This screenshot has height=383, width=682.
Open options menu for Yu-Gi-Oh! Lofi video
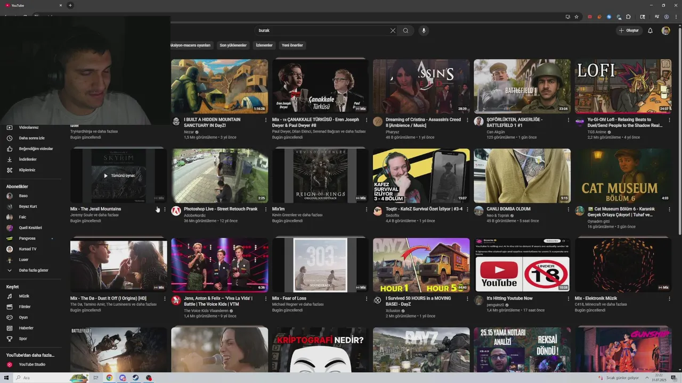[x=670, y=120]
